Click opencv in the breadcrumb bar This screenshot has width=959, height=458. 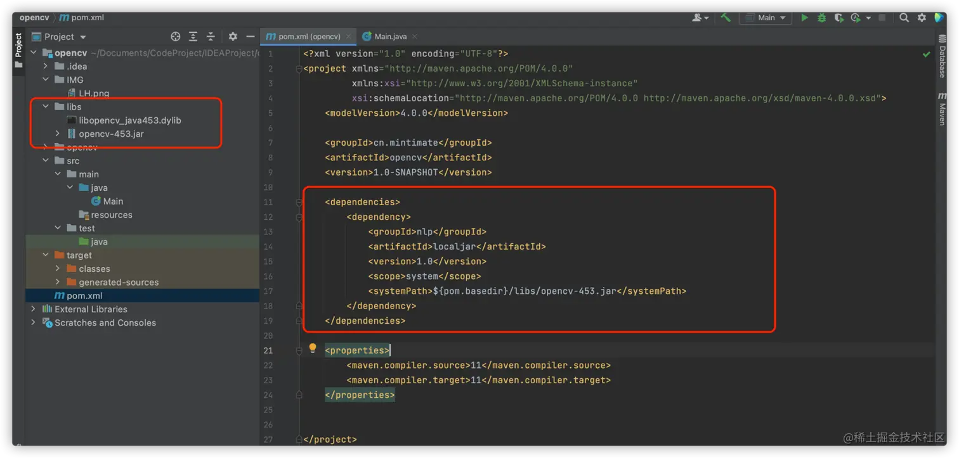(34, 18)
